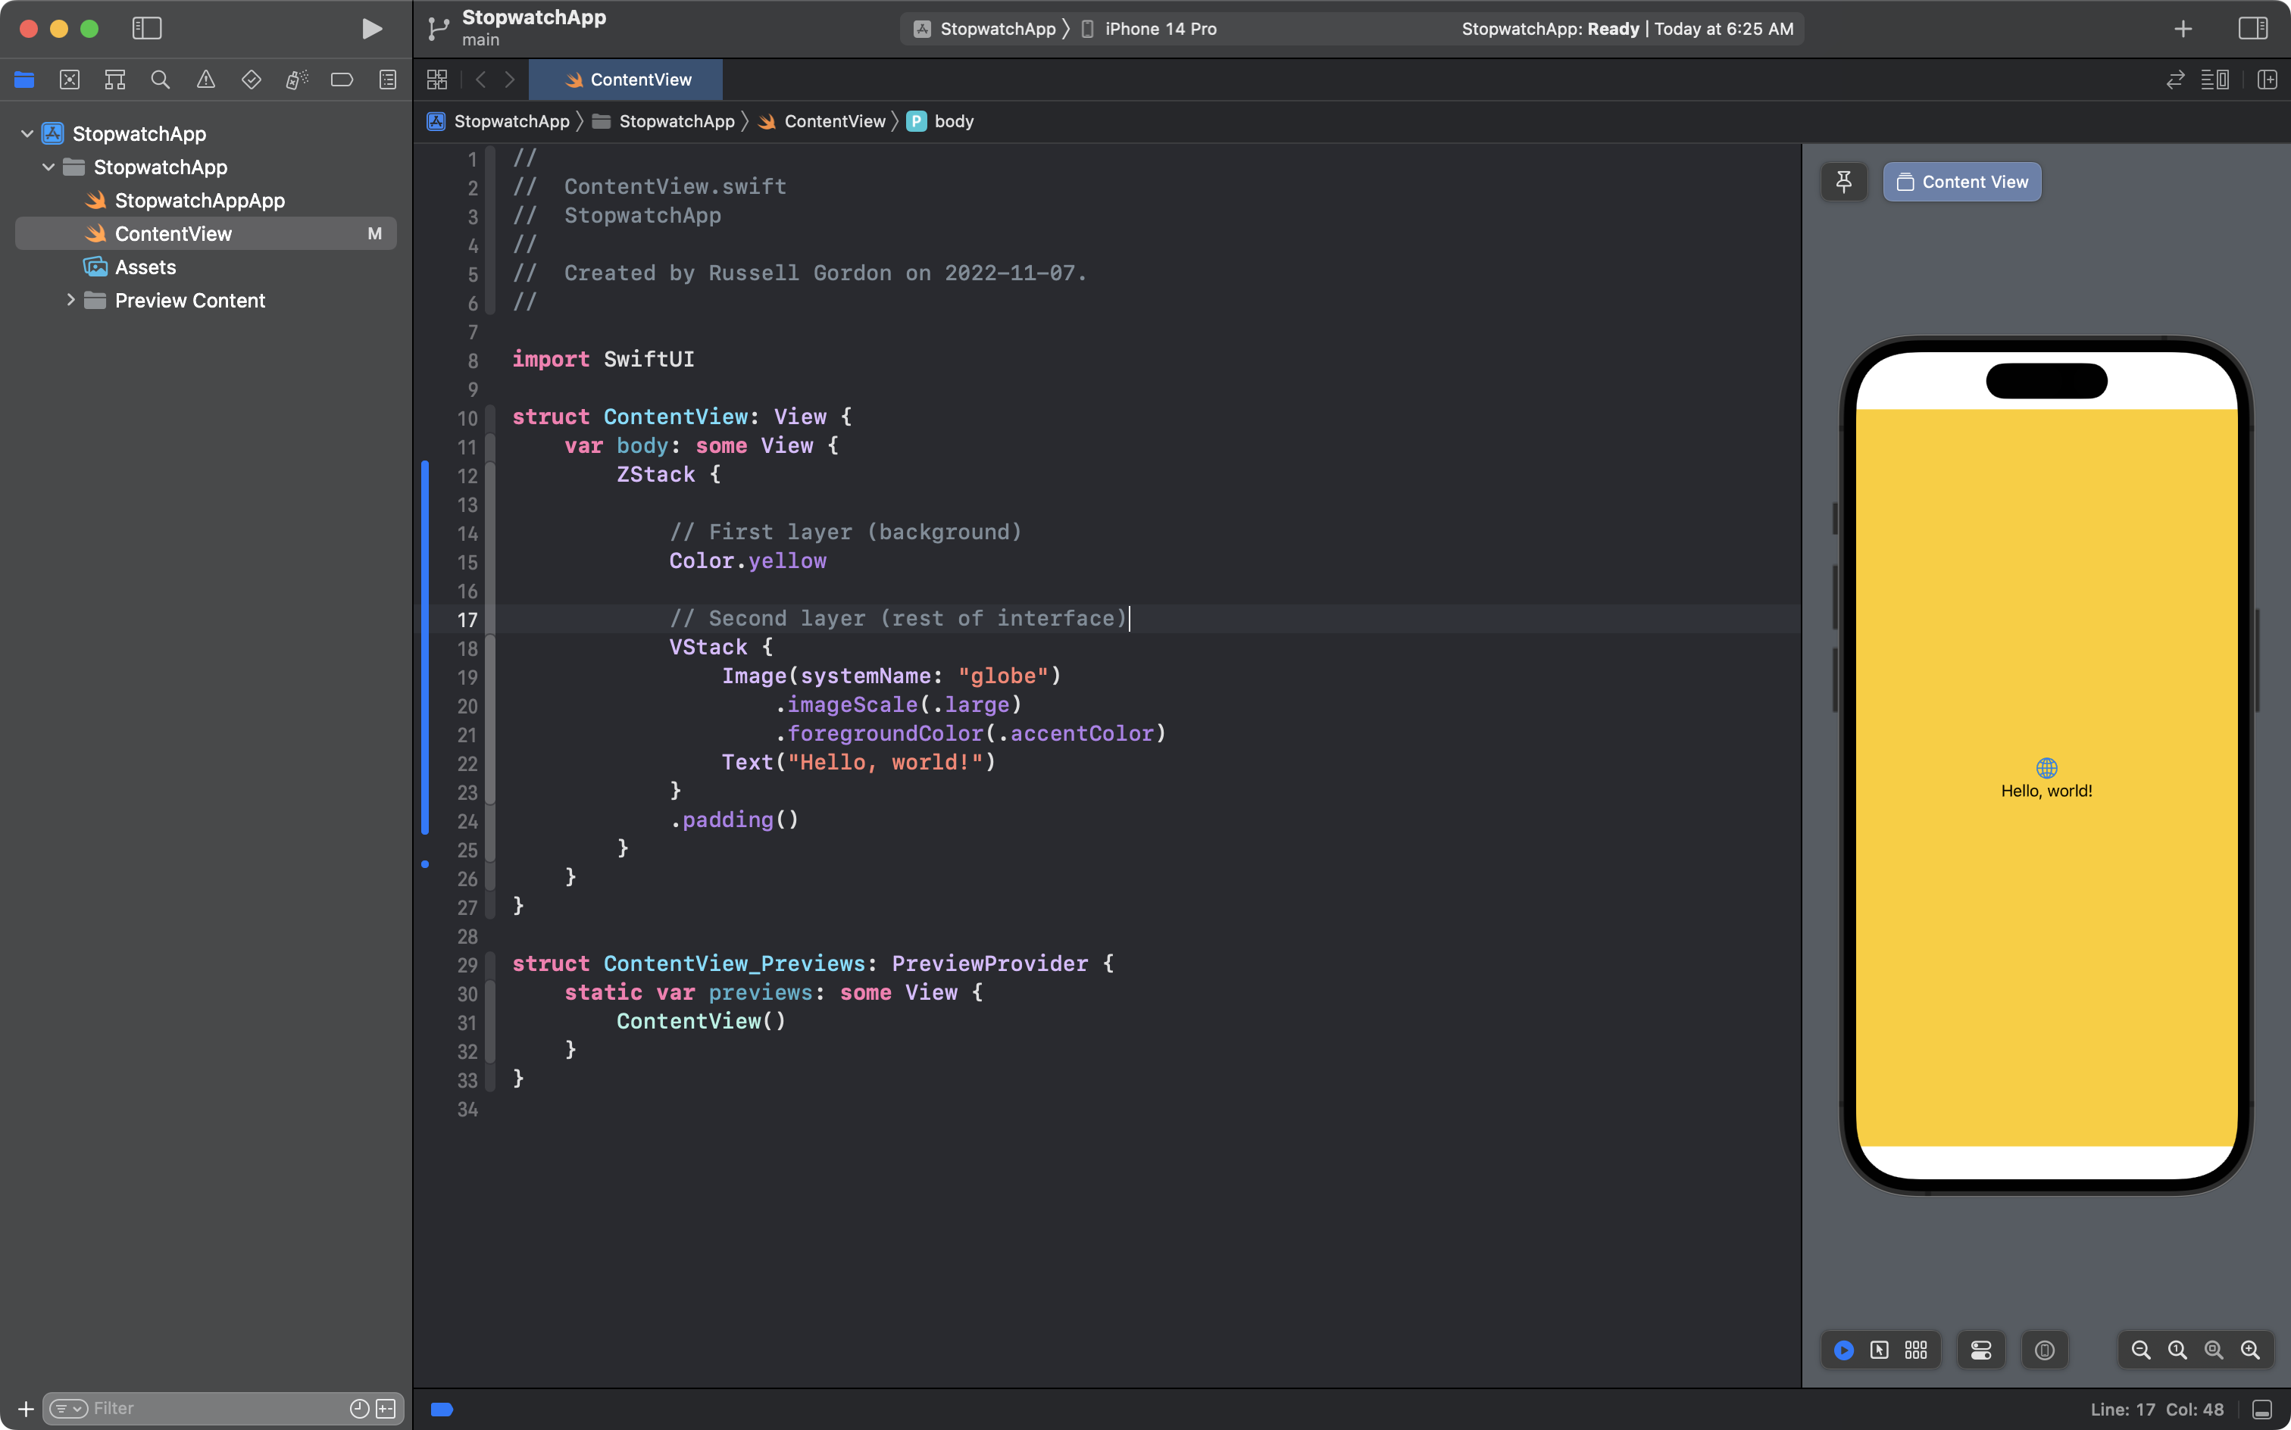Open iPhone 14 Pro destination selector
The width and height of the screenshot is (2291, 1430).
[1160, 28]
